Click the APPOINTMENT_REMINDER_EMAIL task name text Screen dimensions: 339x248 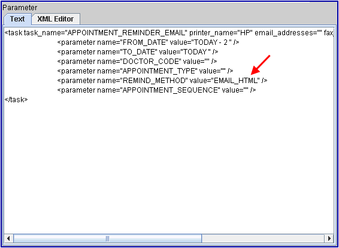point(126,33)
